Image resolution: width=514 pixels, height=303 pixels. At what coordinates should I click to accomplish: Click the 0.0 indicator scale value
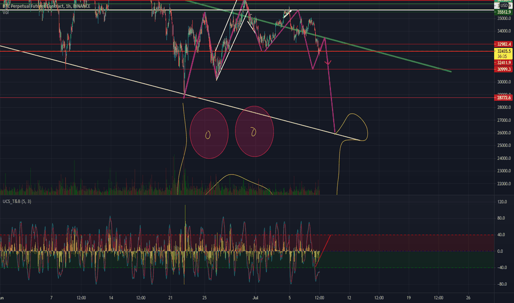500,251
